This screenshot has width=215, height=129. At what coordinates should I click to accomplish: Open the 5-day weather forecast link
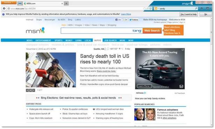[x=128, y=49]
